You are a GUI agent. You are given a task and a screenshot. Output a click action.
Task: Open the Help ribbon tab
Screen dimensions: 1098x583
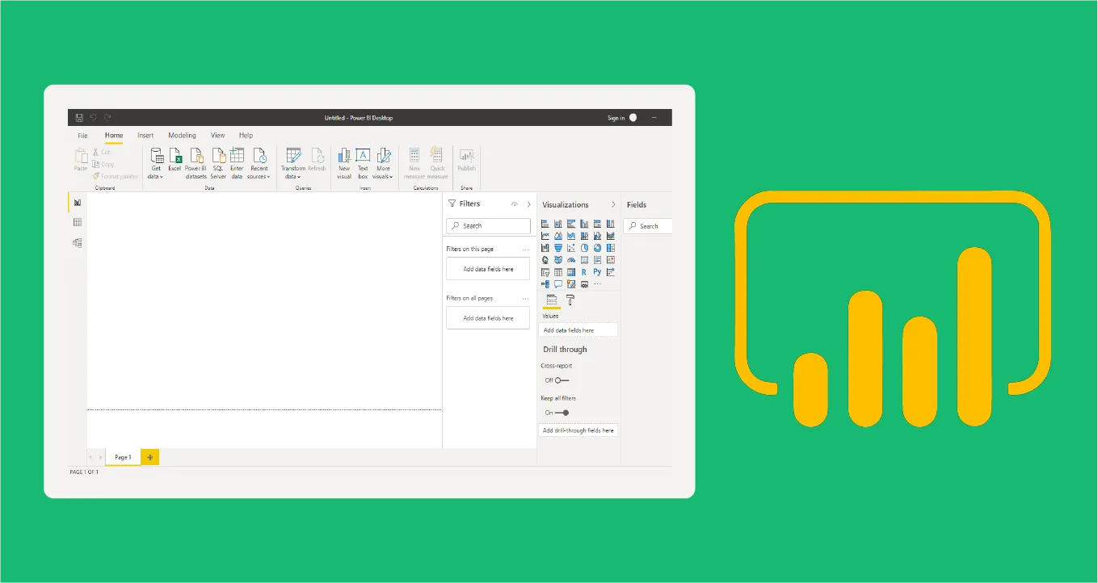[x=246, y=136]
